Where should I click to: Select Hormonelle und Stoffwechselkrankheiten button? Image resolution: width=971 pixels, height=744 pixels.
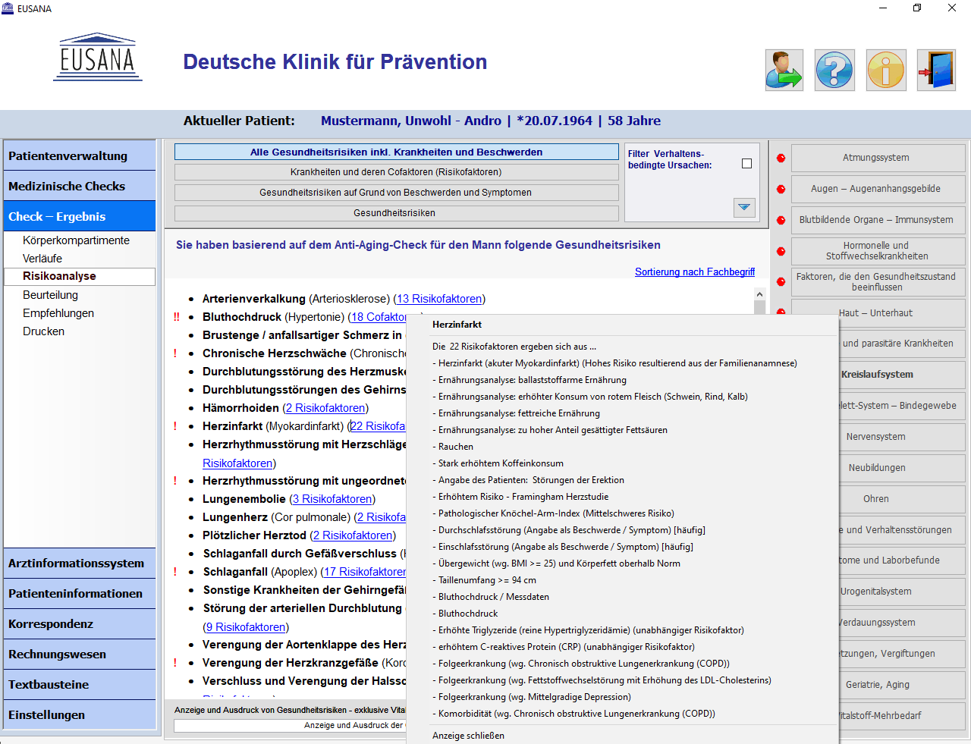point(878,251)
